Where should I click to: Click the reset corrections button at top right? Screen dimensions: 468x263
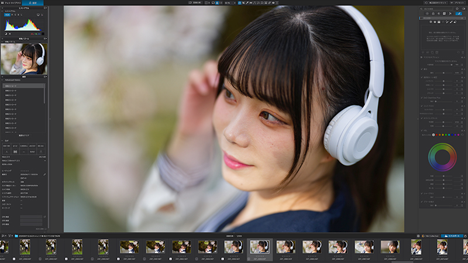pyautogui.click(x=436, y=3)
